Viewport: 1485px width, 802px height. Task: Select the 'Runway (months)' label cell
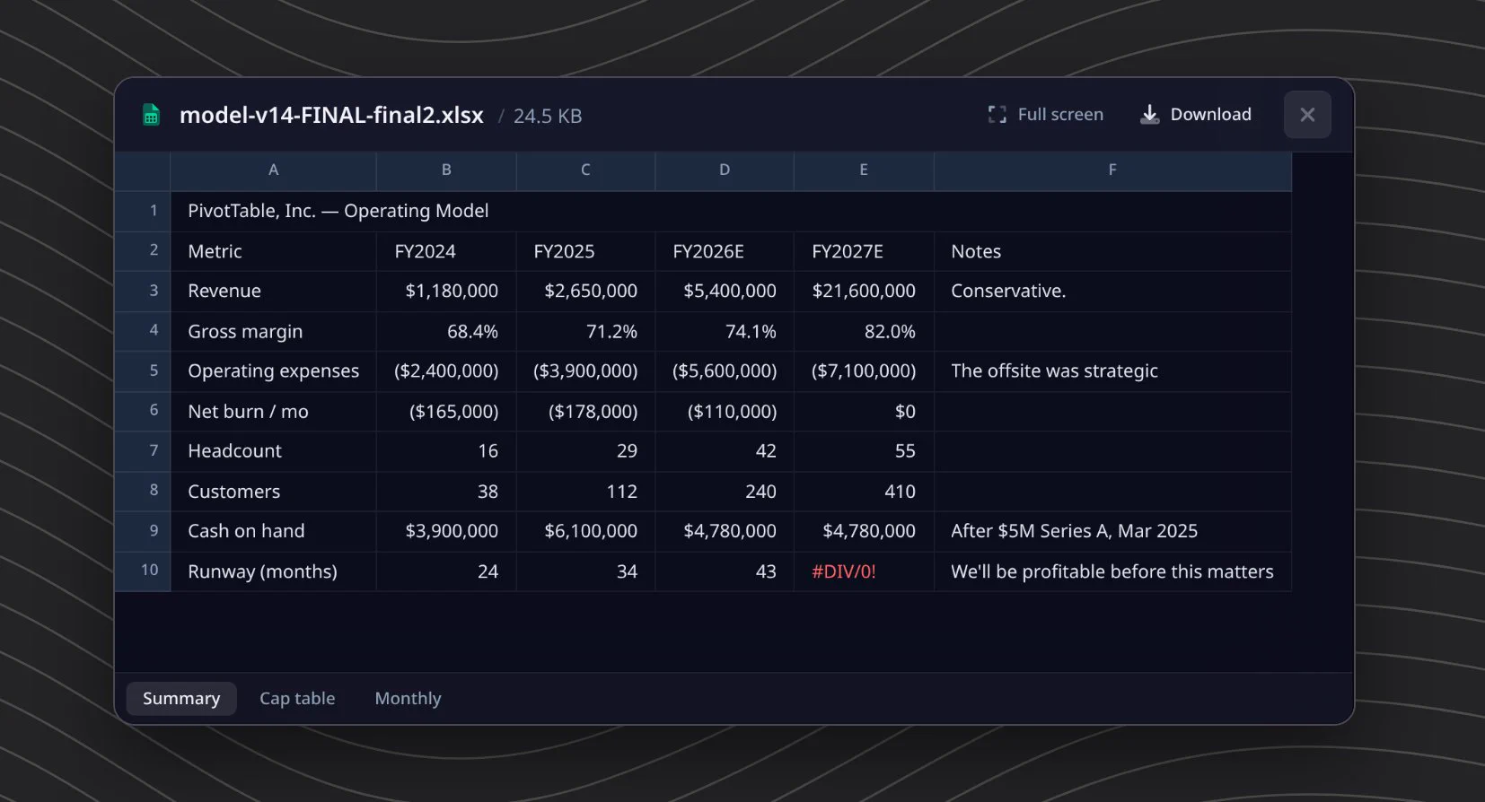273,571
